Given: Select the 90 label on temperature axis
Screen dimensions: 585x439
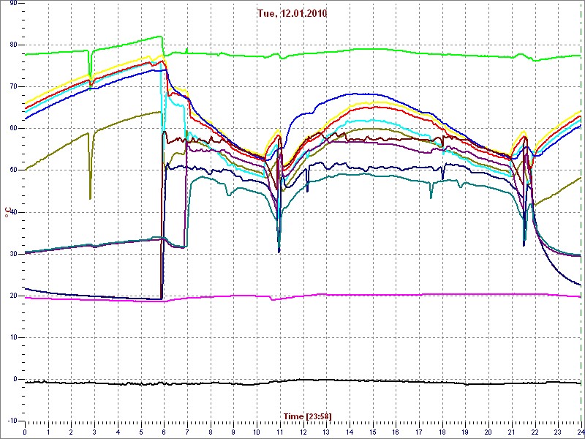Looking at the screenshot, I should coord(12,3).
